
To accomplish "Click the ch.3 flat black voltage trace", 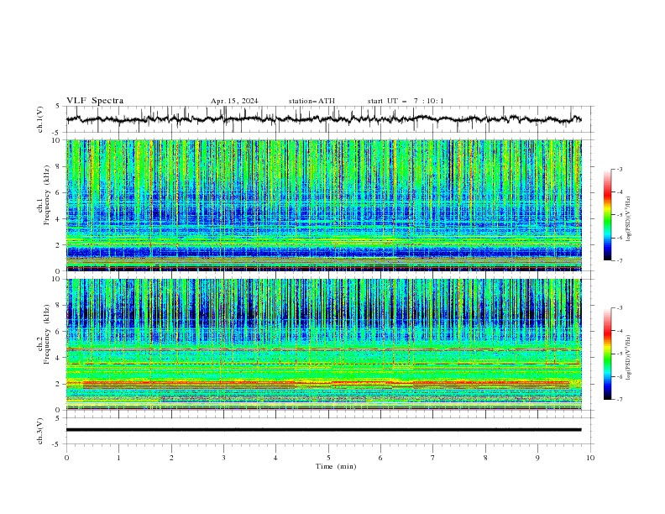I will pos(323,430).
